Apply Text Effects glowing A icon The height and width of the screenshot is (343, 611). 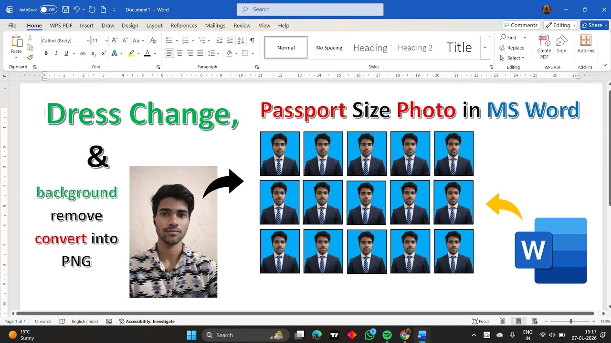pyautogui.click(x=115, y=53)
